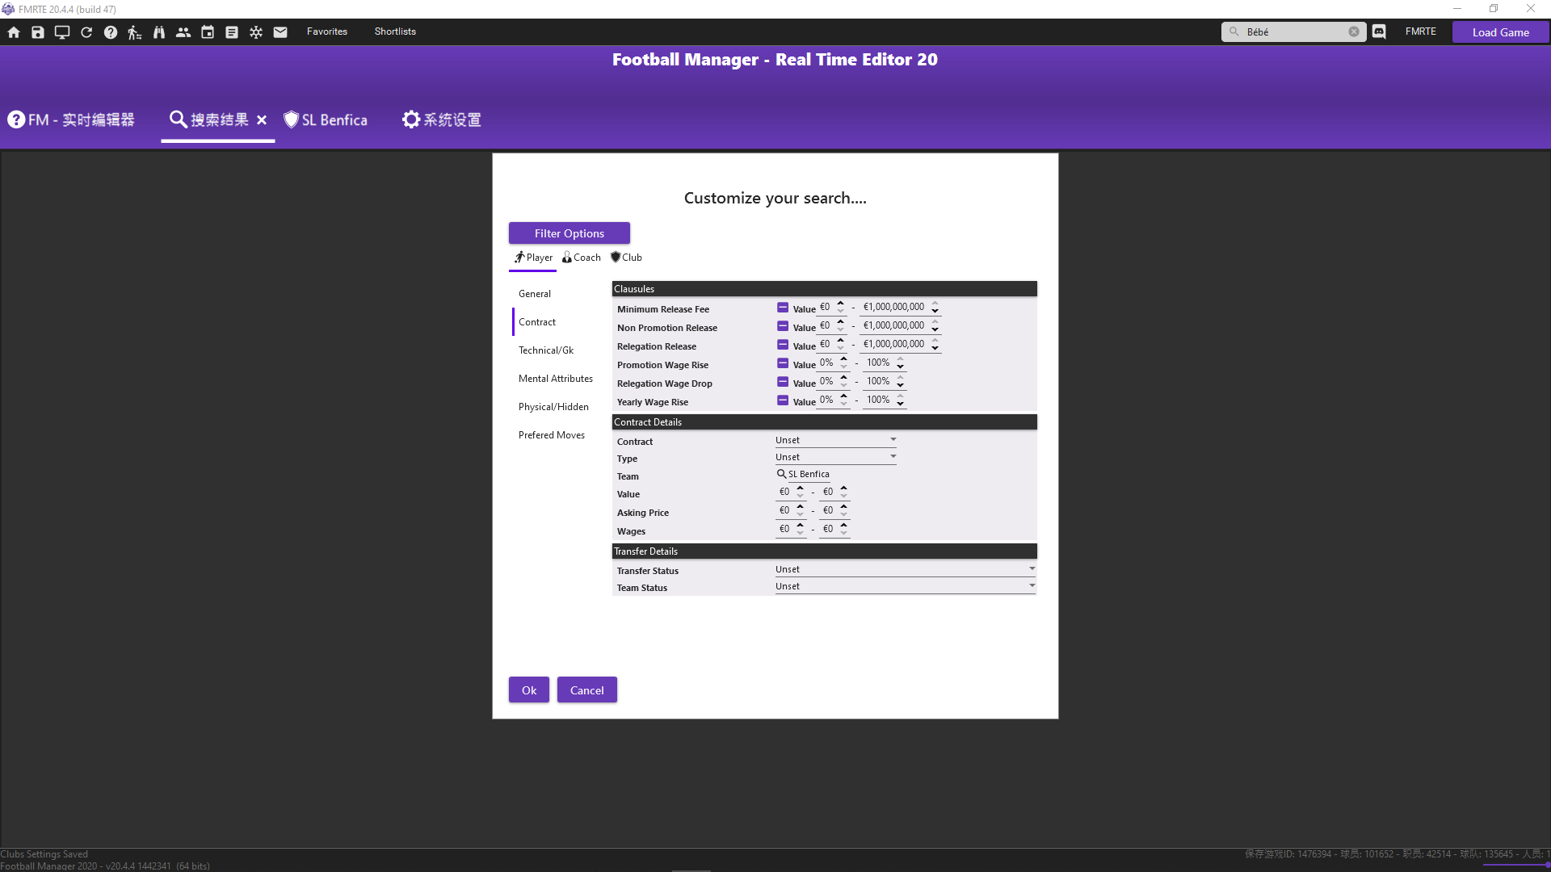Select the Coach filter tab

tap(582, 258)
